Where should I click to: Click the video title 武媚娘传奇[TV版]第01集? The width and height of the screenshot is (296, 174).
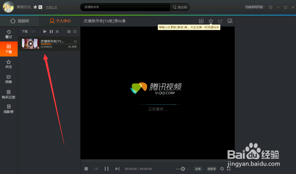pos(105,21)
